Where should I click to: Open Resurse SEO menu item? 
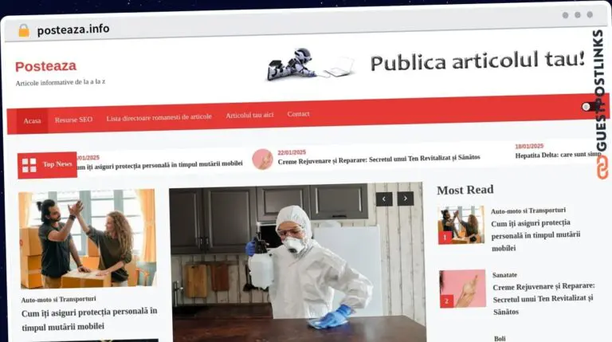point(74,120)
